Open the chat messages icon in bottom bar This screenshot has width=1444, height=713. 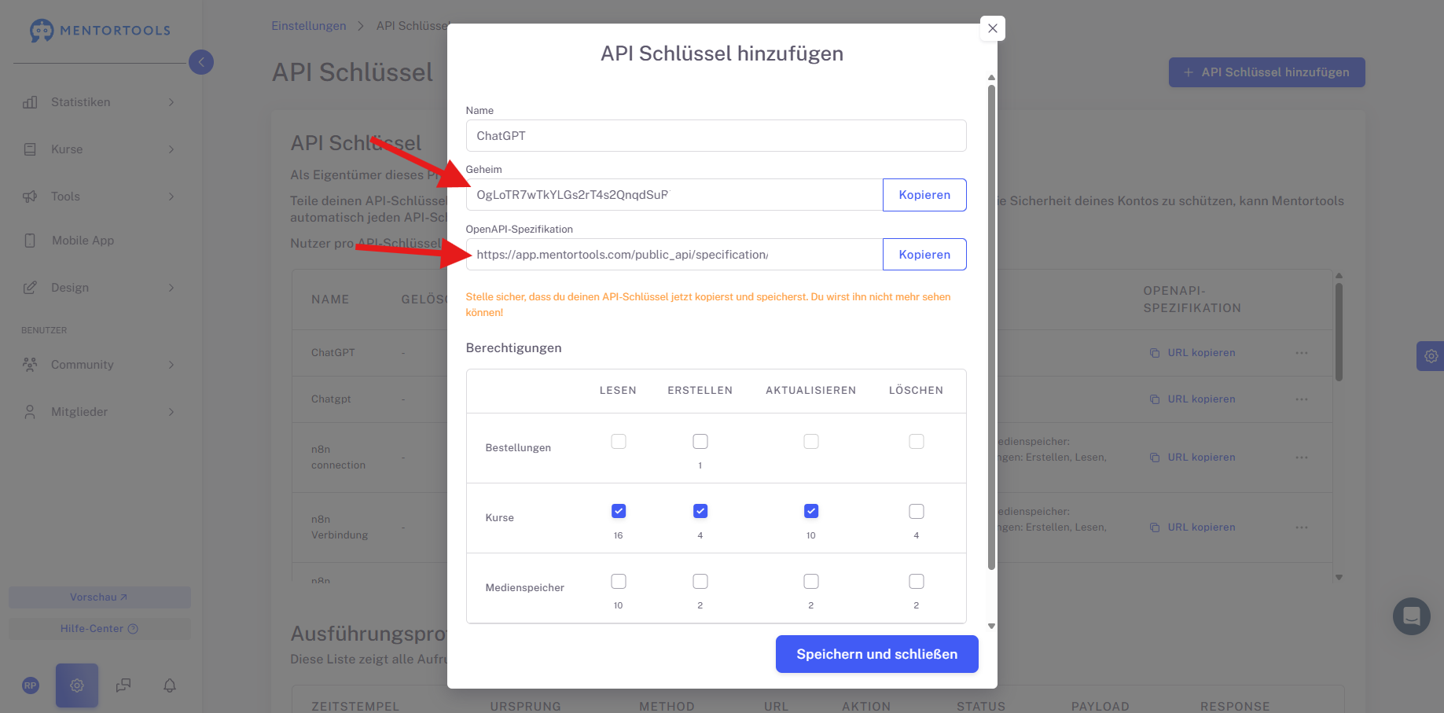pos(123,685)
